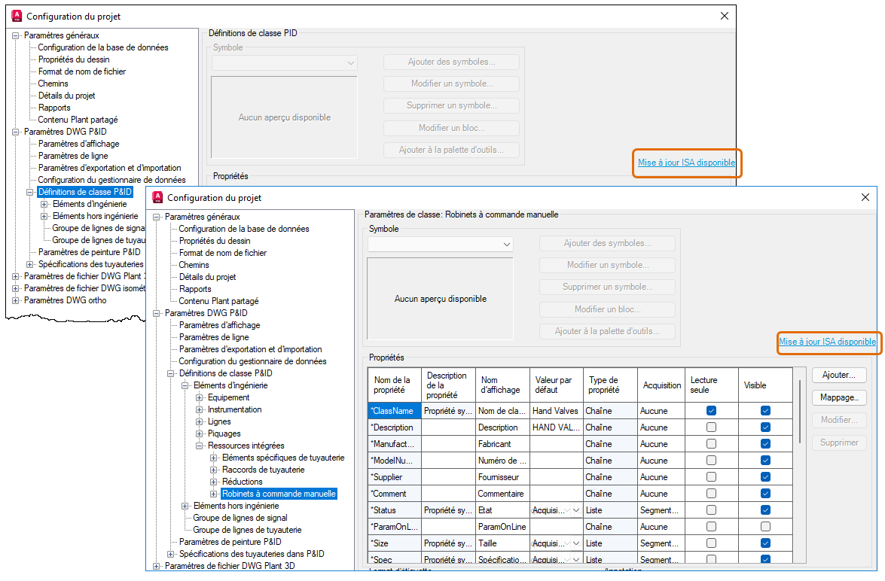885x581 pixels.
Task: Click the Commentaire display name cell
Action: point(502,494)
